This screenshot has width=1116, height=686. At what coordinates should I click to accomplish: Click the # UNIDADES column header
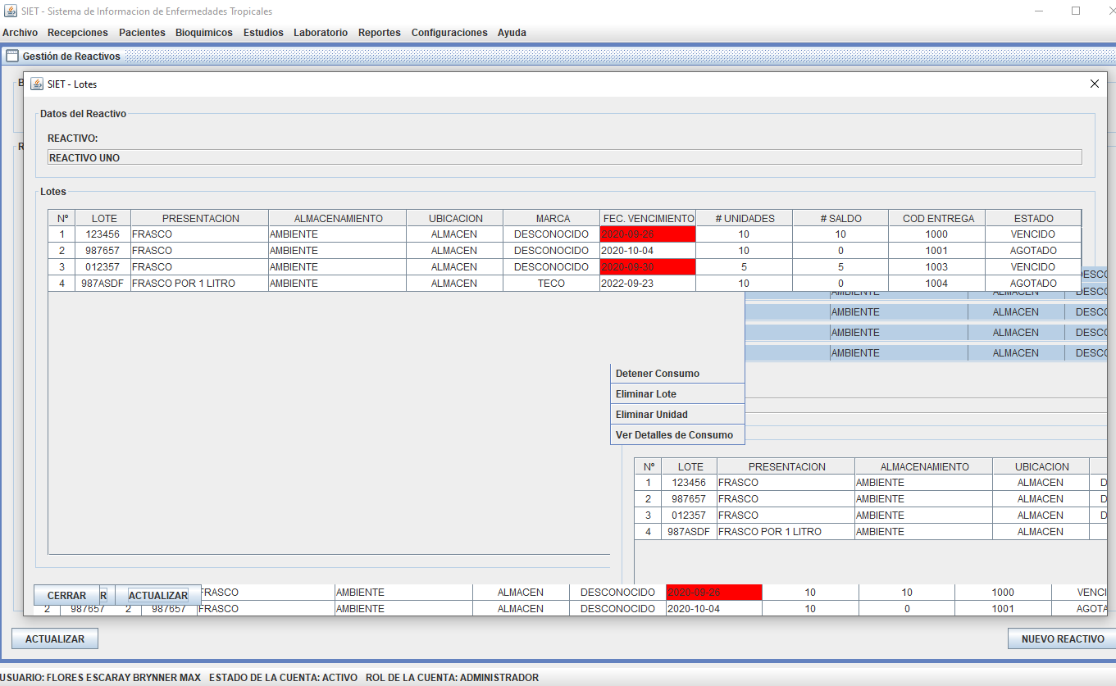[745, 218]
